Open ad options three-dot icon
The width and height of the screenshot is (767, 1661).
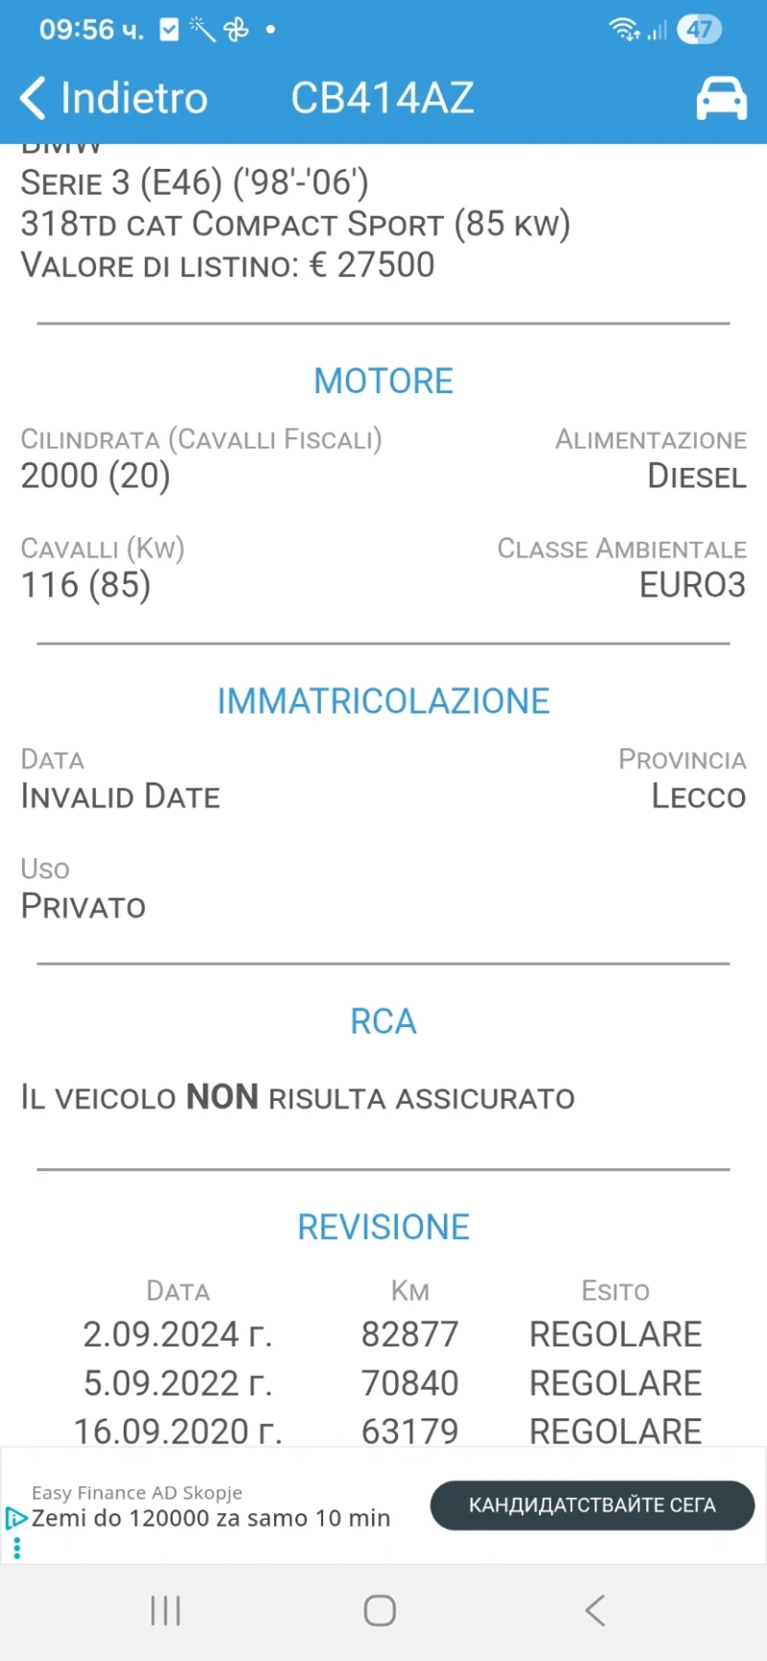point(16,1548)
